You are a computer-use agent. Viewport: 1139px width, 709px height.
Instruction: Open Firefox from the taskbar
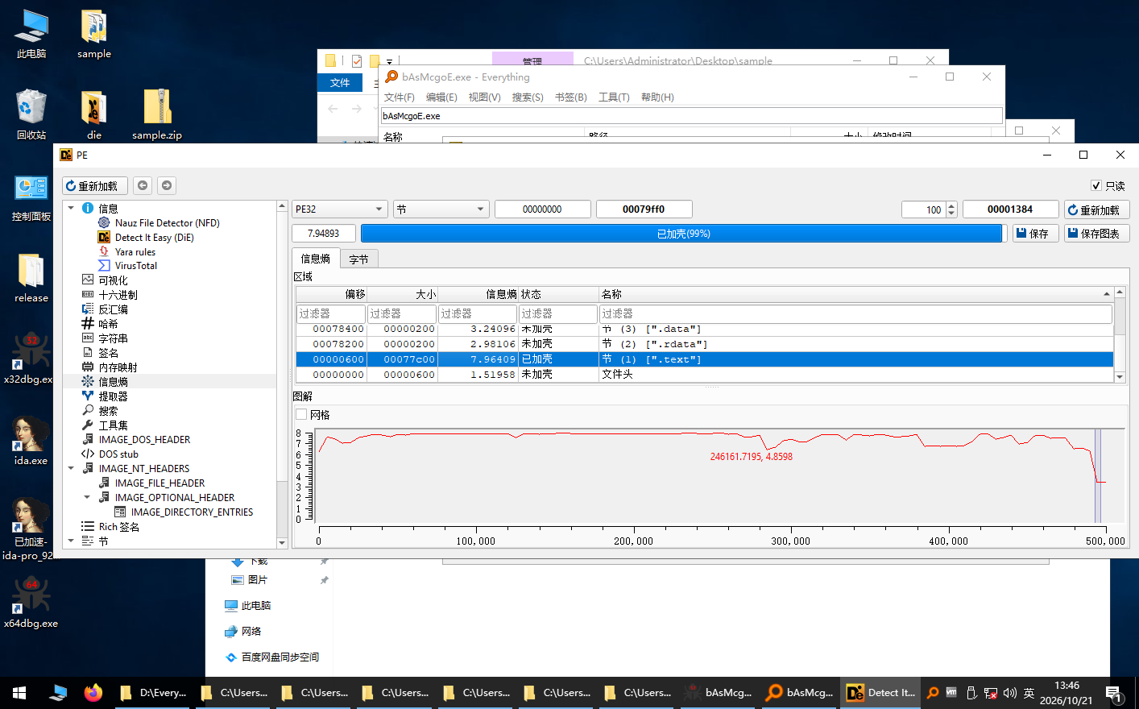coord(93,693)
